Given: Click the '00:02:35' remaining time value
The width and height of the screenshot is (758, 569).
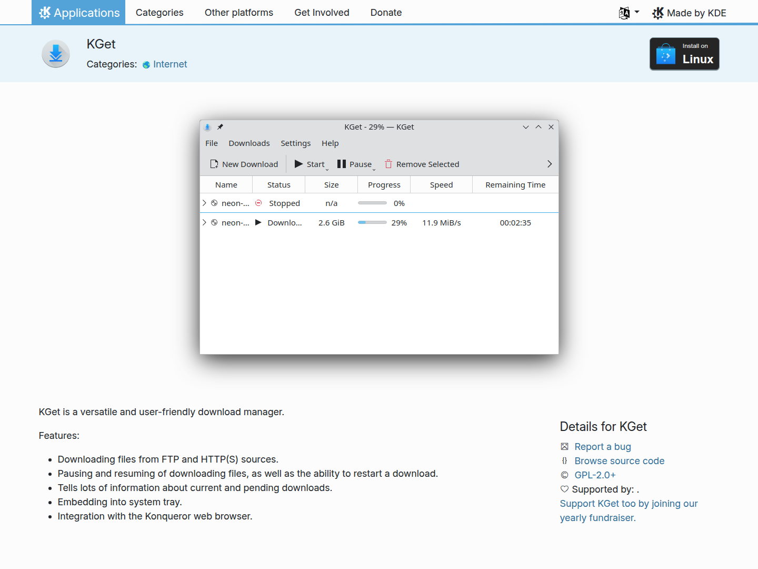Looking at the screenshot, I should pos(515,223).
